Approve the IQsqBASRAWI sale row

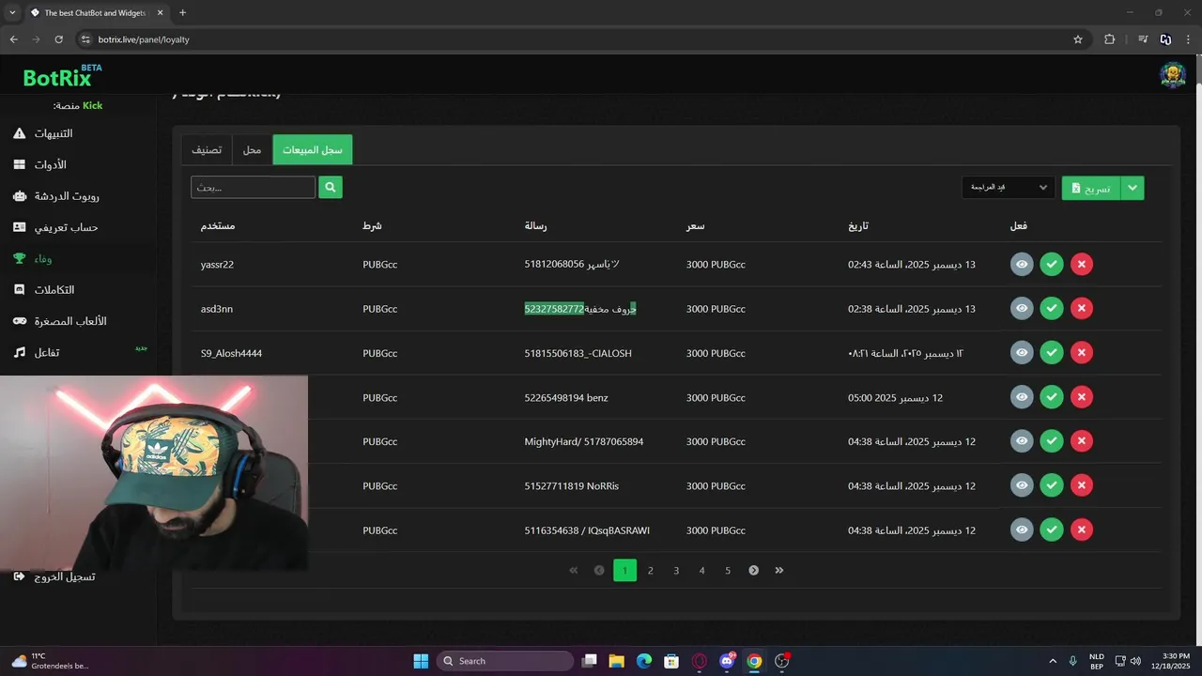point(1052,530)
